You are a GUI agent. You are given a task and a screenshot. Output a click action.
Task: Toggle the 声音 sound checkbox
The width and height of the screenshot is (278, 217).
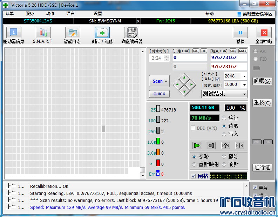point(255,188)
